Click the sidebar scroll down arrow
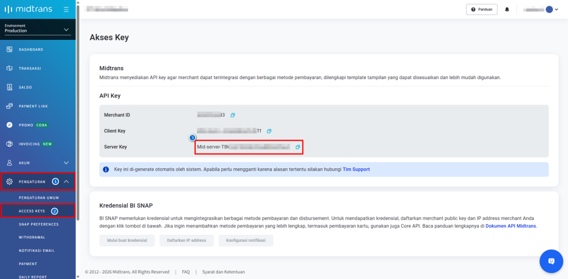The image size is (568, 279). [x=78, y=276]
